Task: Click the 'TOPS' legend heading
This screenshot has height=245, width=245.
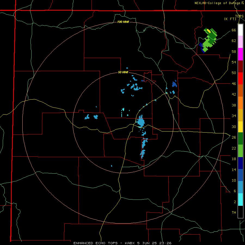Action: click(x=239, y=16)
